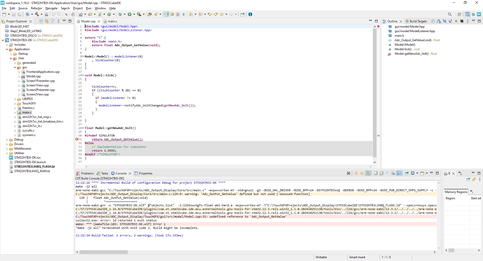Screen dimensions: 483x261
Task: Switch to the Device Configuration Tool MX perspective
Action: tap(479, 14)
